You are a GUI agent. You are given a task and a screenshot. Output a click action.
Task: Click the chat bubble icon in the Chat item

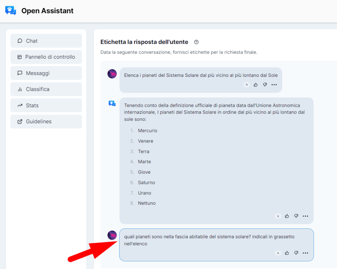(20, 41)
